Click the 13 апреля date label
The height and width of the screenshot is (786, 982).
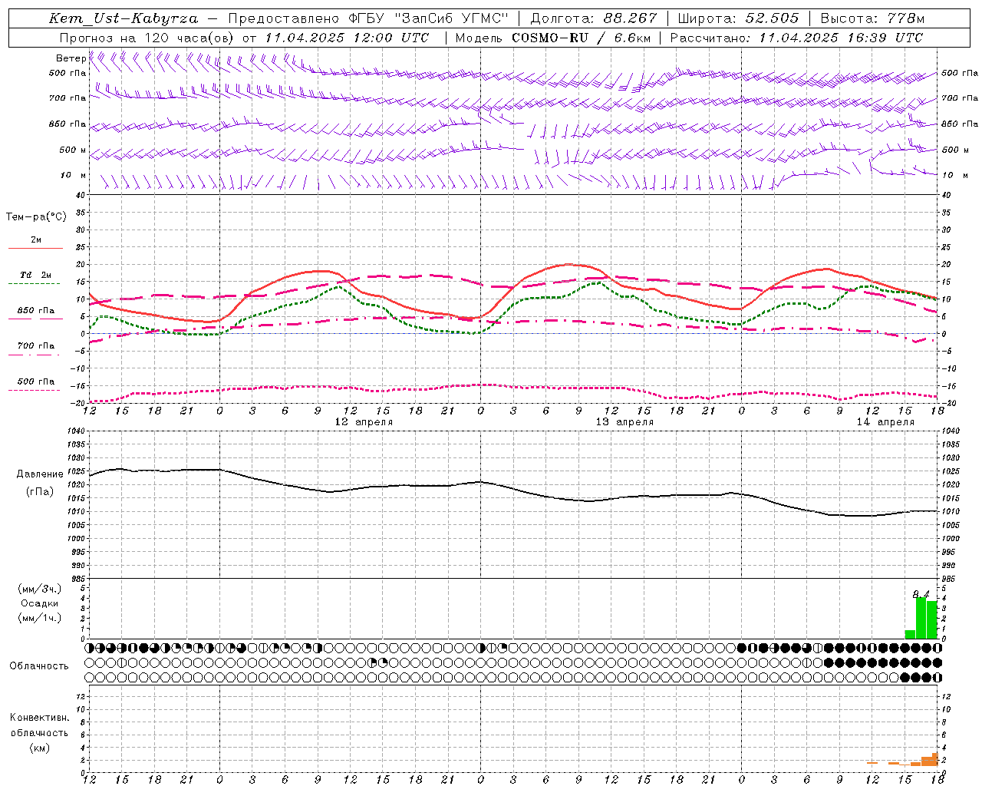pyautogui.click(x=624, y=422)
